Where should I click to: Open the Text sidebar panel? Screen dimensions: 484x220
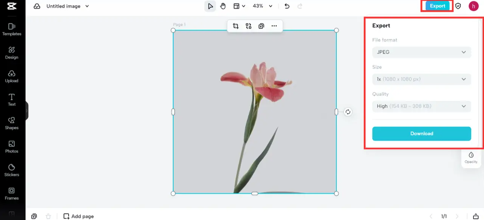(12, 100)
